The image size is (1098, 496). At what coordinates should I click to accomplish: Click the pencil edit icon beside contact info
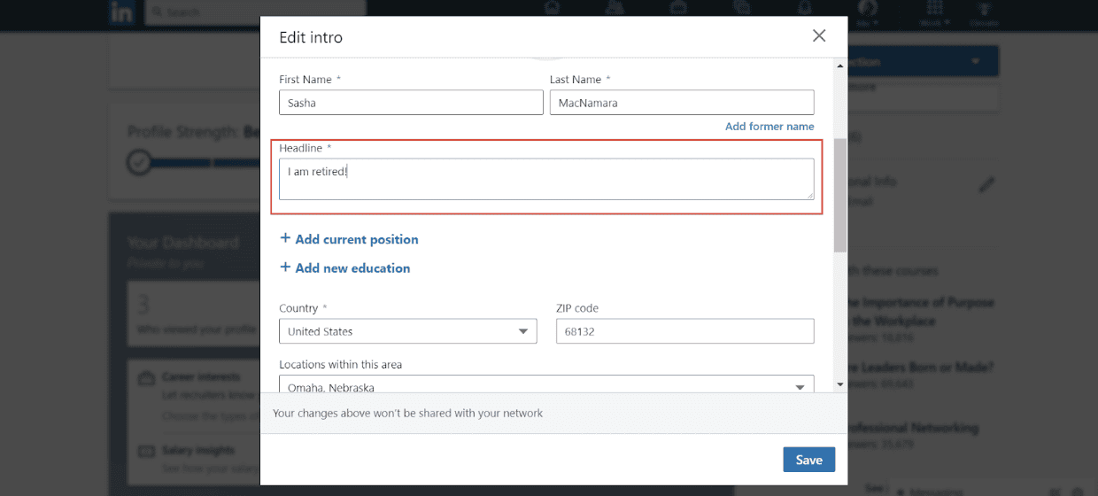tap(986, 185)
